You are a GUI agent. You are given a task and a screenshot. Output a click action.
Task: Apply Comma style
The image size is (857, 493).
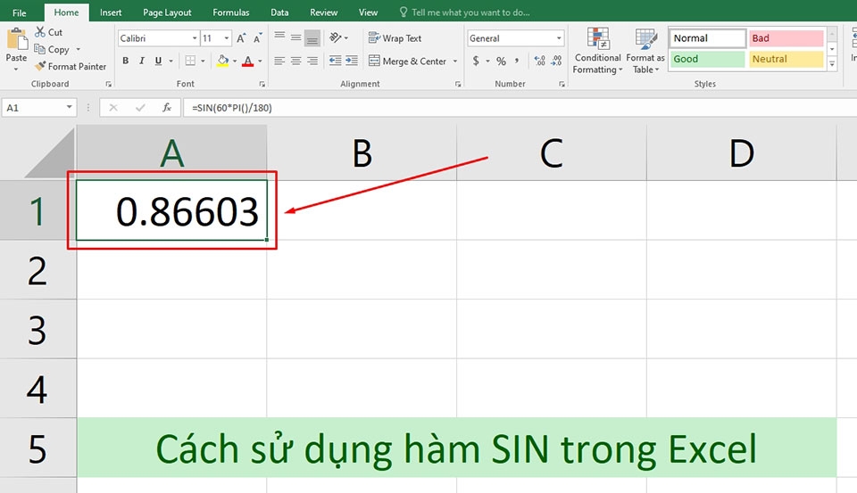(x=517, y=61)
